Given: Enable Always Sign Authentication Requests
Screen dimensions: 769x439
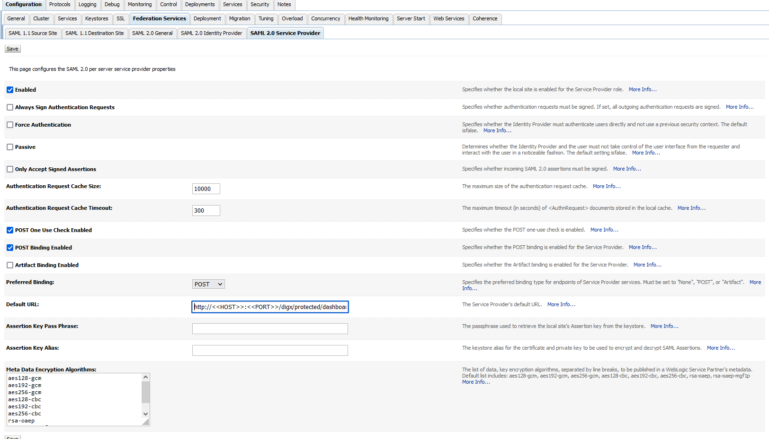Looking at the screenshot, I should tap(10, 107).
